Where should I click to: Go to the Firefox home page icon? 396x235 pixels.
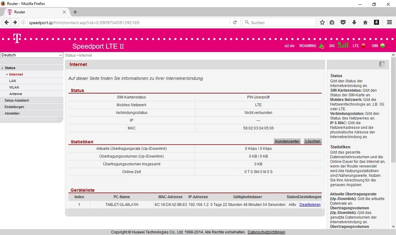365,23
